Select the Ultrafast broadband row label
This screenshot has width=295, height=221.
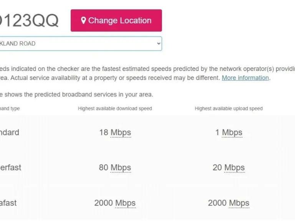(x=8, y=203)
